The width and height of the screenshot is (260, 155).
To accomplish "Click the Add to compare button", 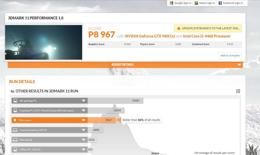I will pos(230,55).
